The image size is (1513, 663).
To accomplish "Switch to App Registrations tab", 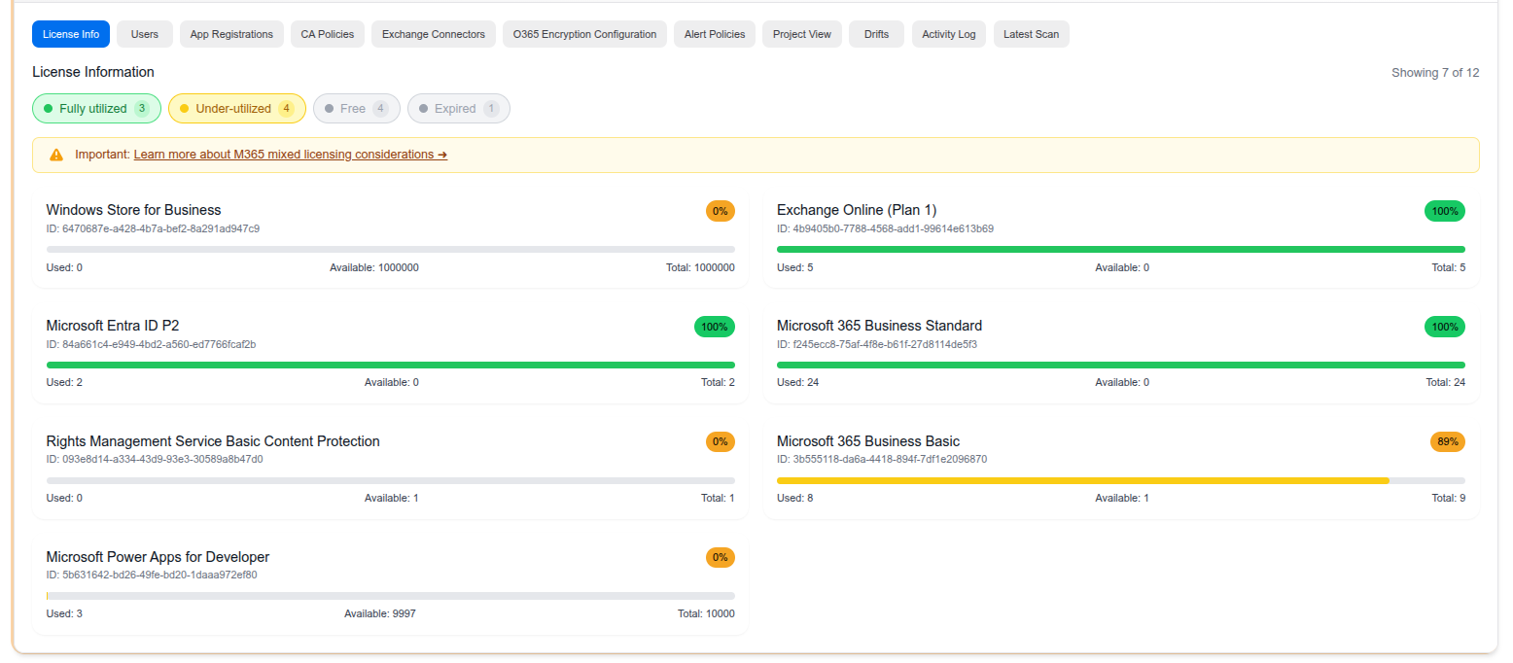I will pyautogui.click(x=231, y=34).
